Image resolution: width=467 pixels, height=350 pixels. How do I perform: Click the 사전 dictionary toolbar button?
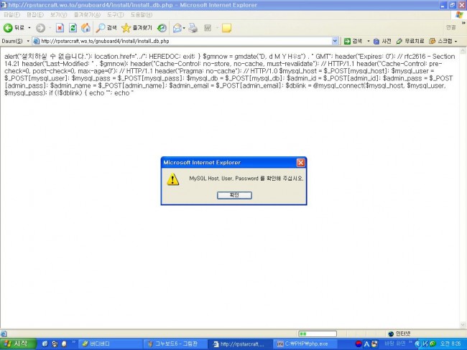coord(382,41)
